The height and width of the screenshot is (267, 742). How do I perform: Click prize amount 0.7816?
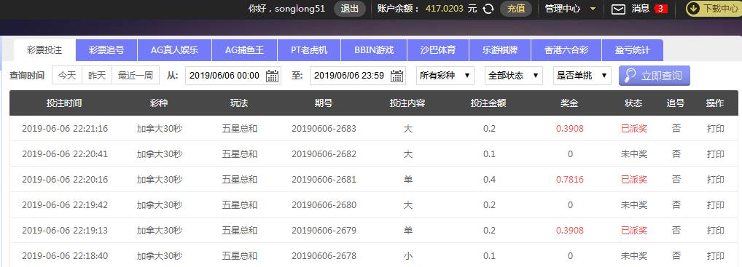570,180
